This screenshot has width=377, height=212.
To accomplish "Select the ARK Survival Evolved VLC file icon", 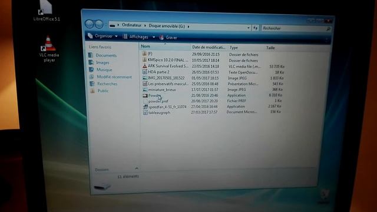I will tap(144, 65).
